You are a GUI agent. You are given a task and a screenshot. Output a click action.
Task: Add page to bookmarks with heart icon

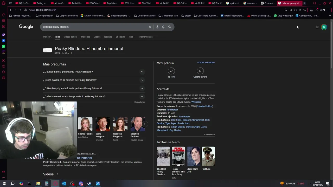point(305,10)
